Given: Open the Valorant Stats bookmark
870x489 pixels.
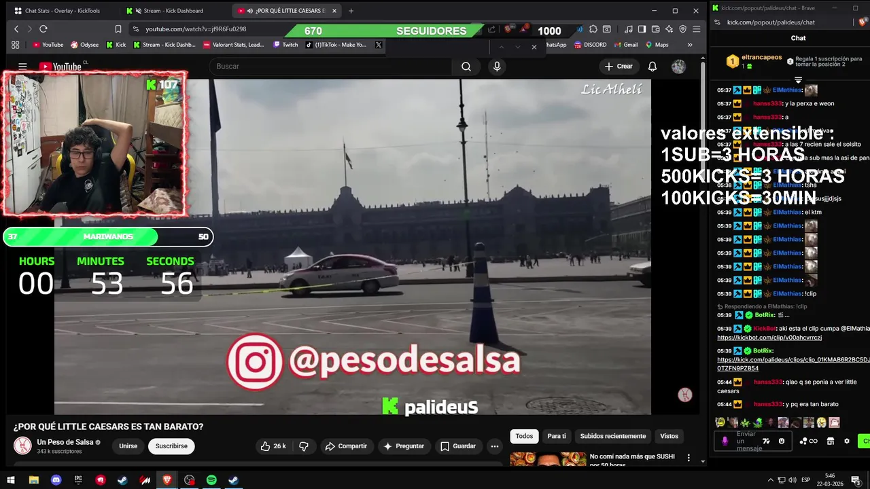Looking at the screenshot, I should tap(234, 45).
